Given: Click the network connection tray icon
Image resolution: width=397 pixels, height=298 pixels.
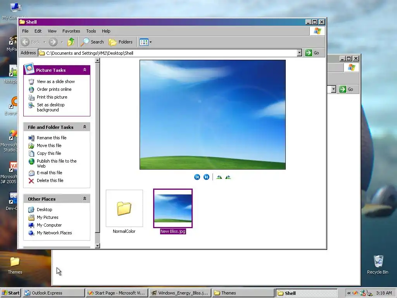Looking at the screenshot, I should [369, 293].
